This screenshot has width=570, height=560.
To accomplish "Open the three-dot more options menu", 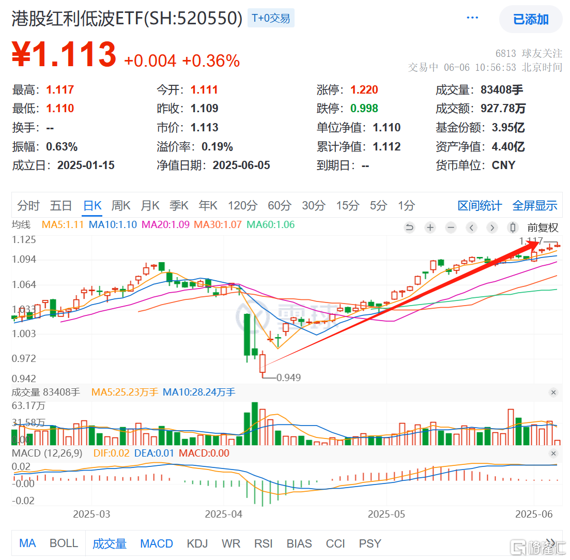I will coord(472,18).
